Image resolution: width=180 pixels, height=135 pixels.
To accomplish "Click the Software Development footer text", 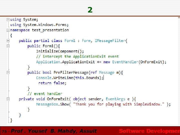I will 149,131.
